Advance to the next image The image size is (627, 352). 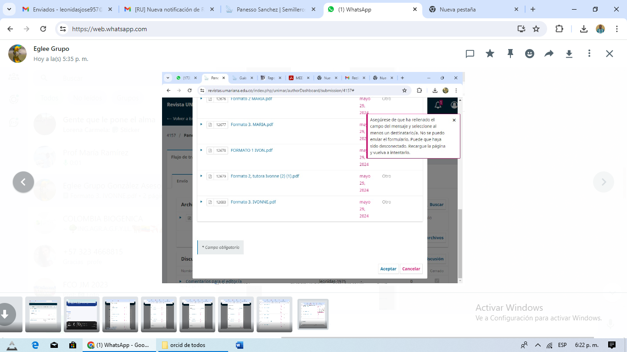604,182
